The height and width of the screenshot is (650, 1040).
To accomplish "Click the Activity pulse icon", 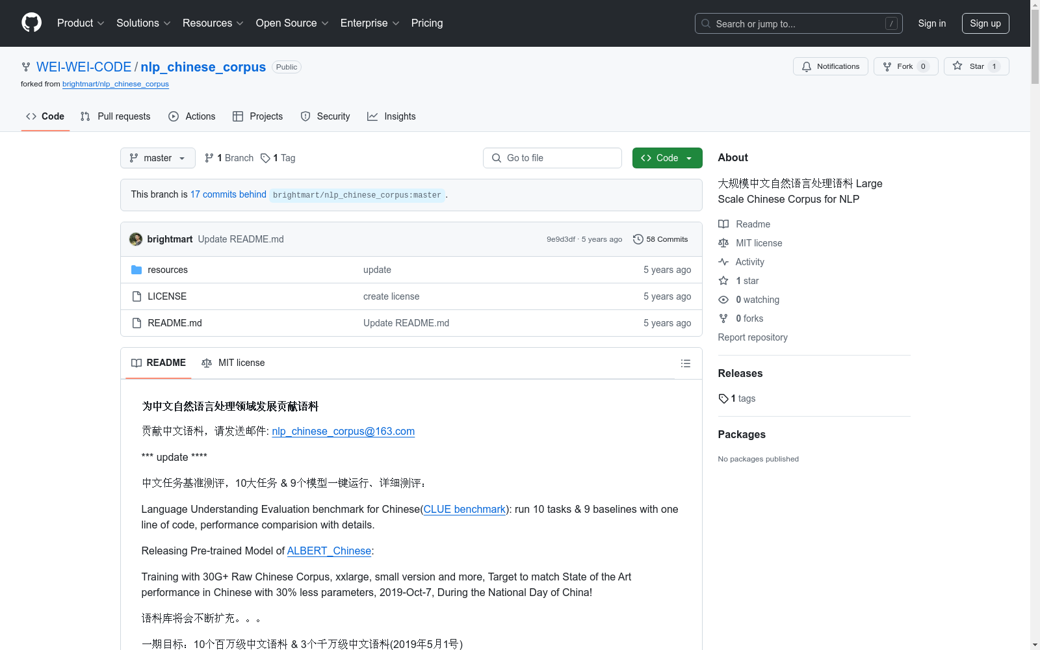I will (x=723, y=262).
